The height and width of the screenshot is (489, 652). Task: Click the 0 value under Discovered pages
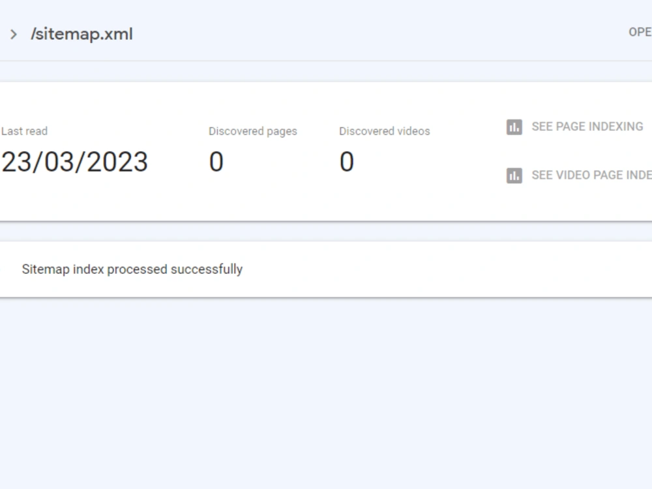click(216, 162)
